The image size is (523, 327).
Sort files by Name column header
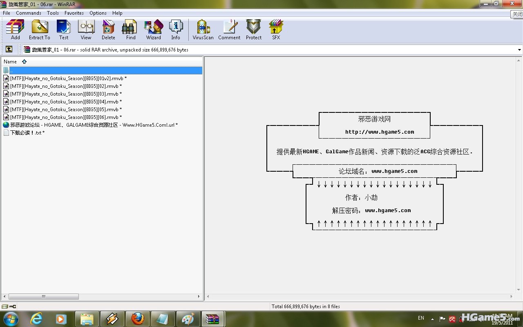10,62
